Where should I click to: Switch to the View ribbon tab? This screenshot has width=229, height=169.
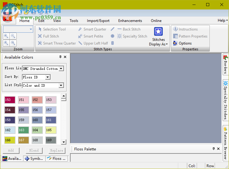pos(57,21)
